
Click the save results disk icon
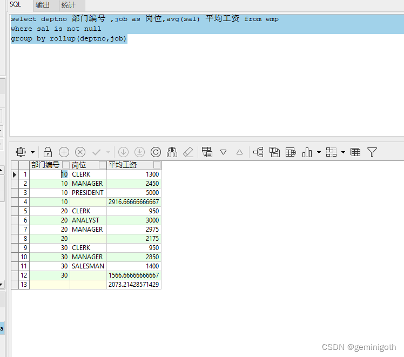pyautogui.click(x=274, y=152)
